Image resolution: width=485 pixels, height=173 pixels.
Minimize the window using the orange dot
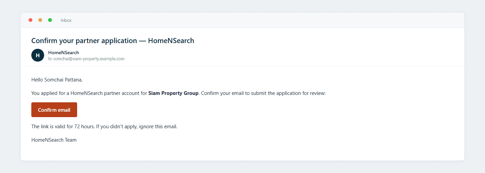click(x=40, y=20)
